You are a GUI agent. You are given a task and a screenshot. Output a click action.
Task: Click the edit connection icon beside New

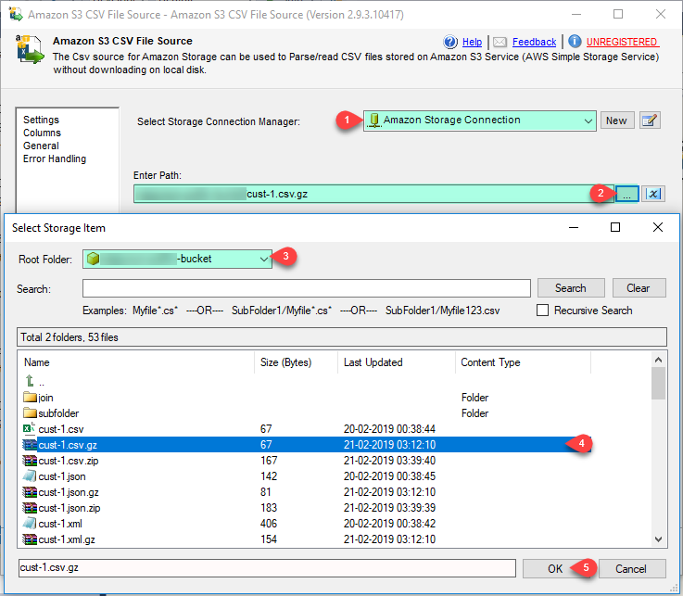(x=650, y=120)
